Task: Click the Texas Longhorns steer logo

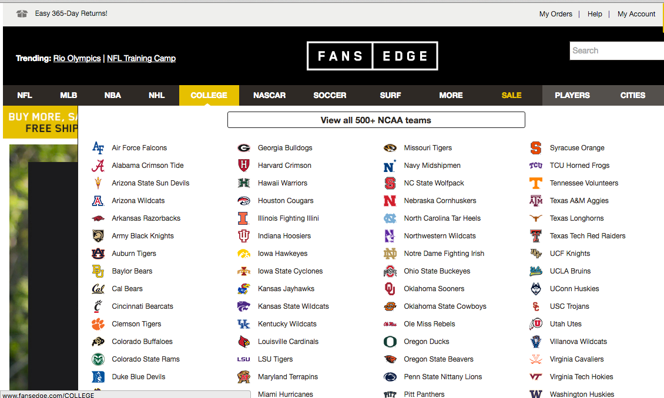Action: click(536, 218)
